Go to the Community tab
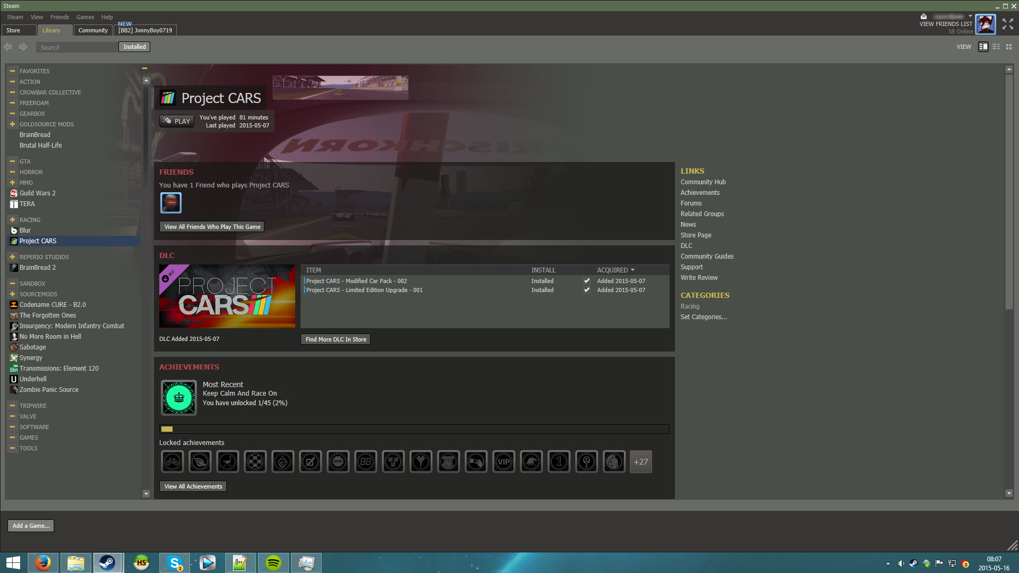 [93, 30]
